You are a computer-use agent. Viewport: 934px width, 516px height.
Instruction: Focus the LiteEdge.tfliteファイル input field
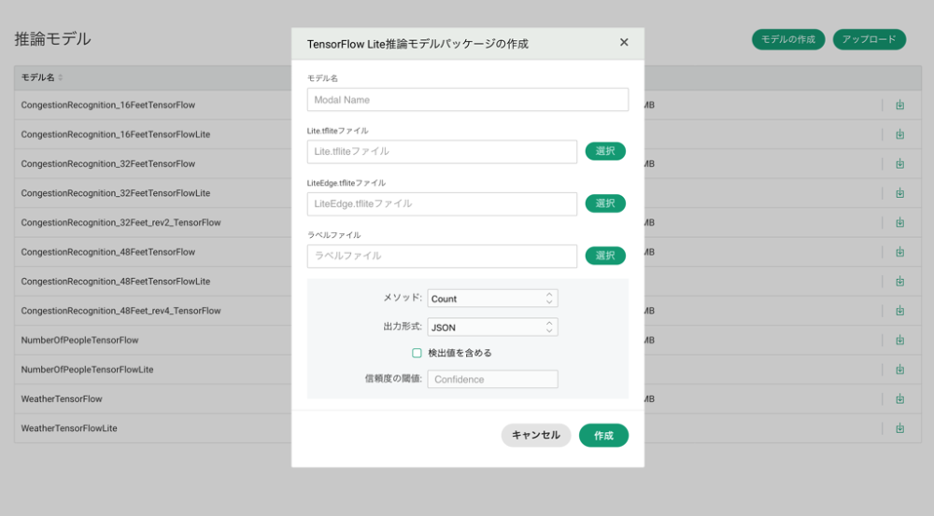tap(442, 203)
